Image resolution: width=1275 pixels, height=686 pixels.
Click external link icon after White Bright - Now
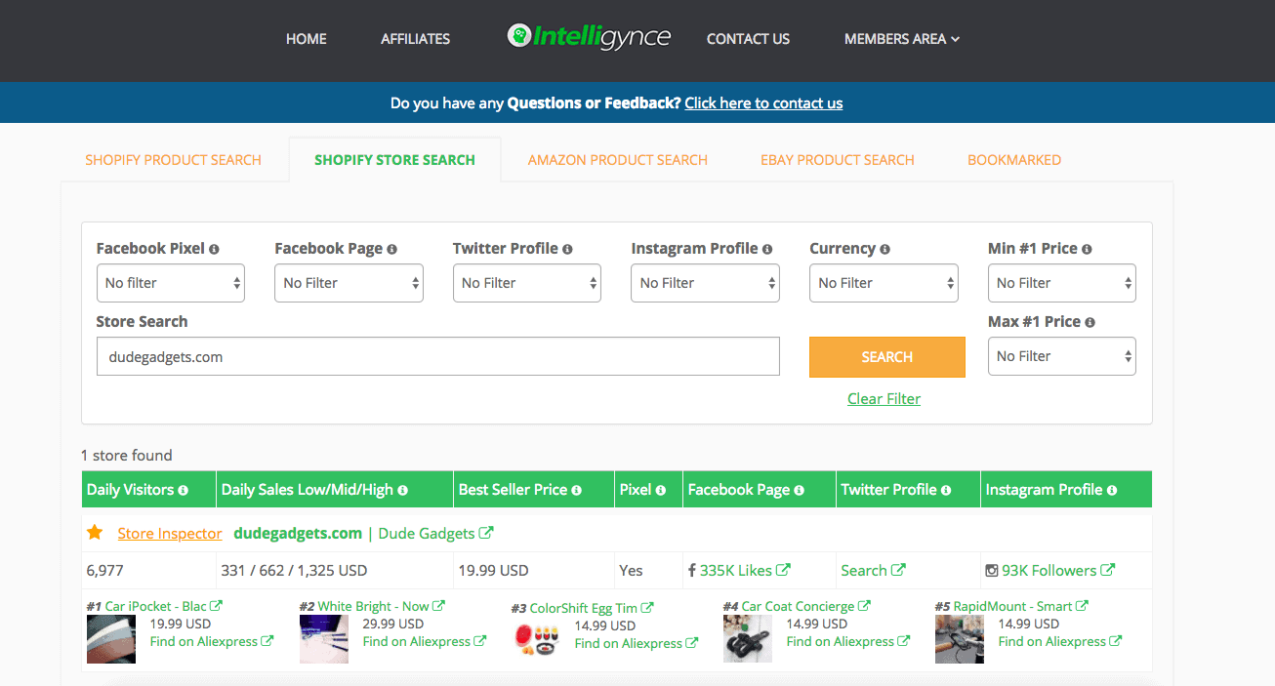[x=439, y=606]
